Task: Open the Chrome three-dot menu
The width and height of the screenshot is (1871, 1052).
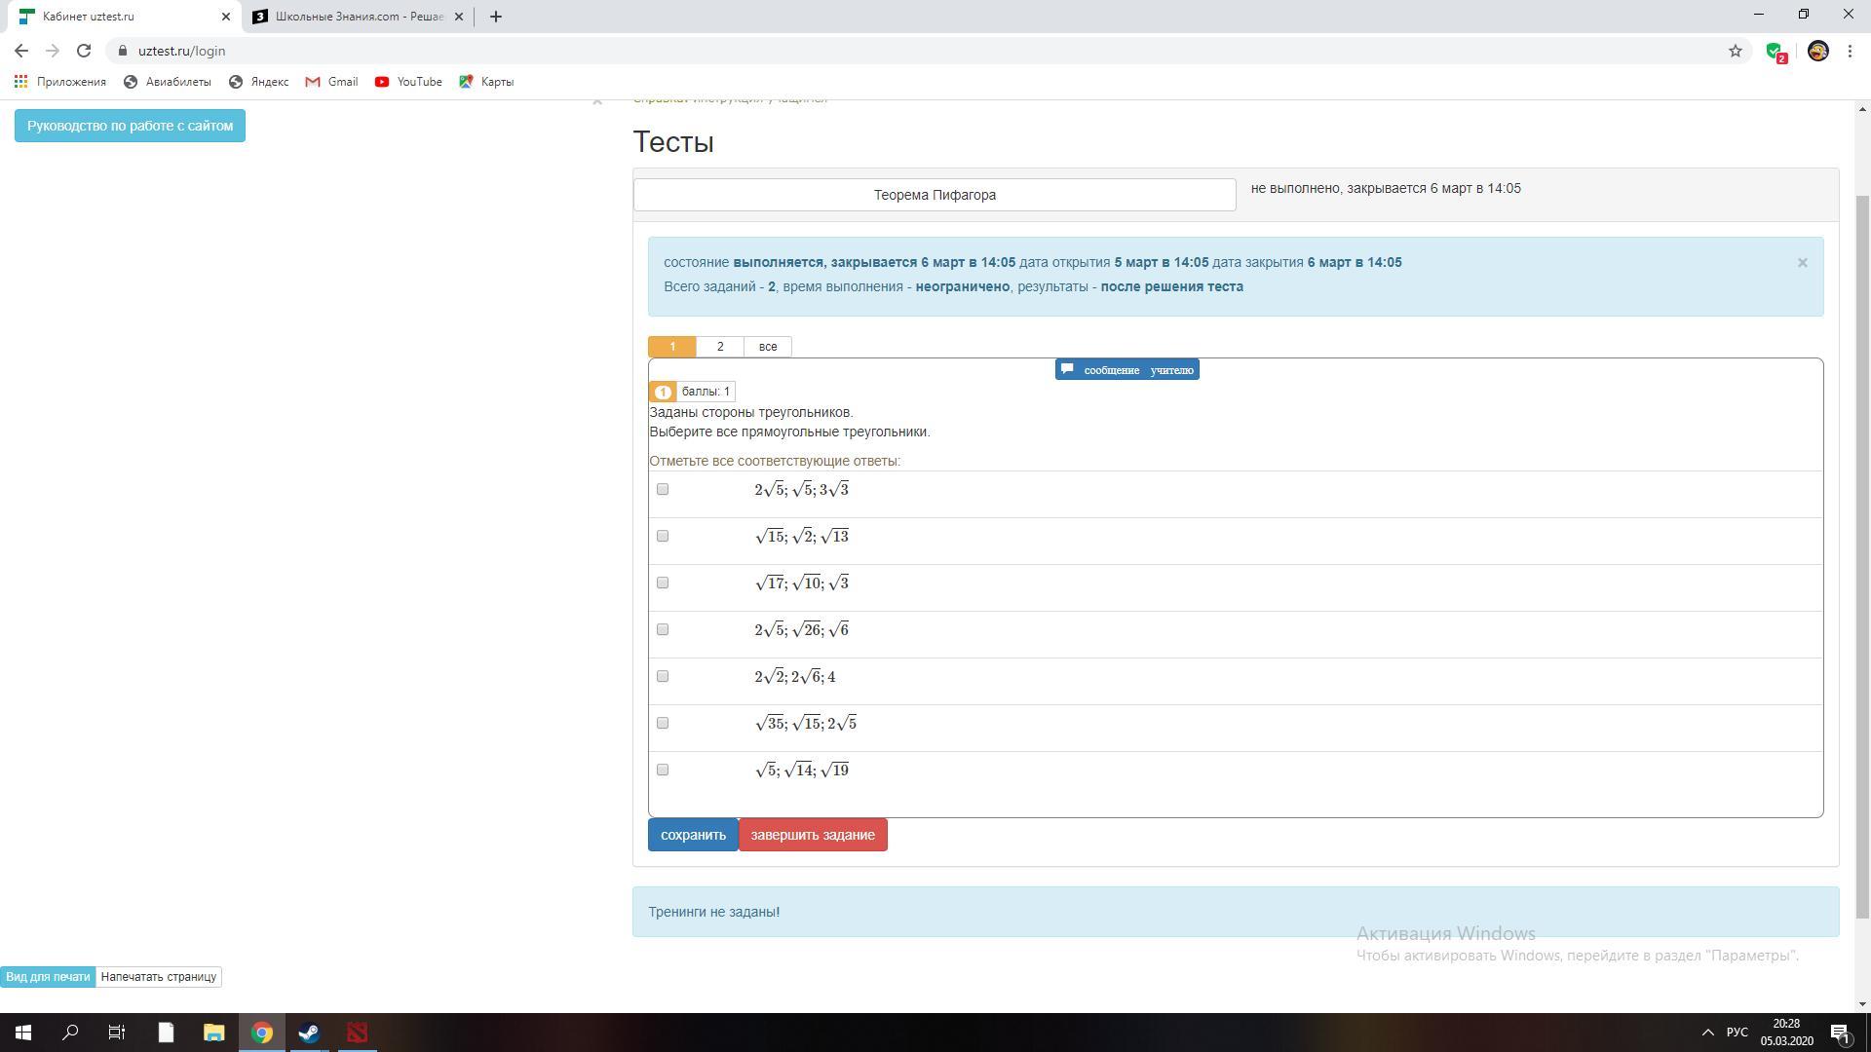Action: pyautogui.click(x=1850, y=51)
